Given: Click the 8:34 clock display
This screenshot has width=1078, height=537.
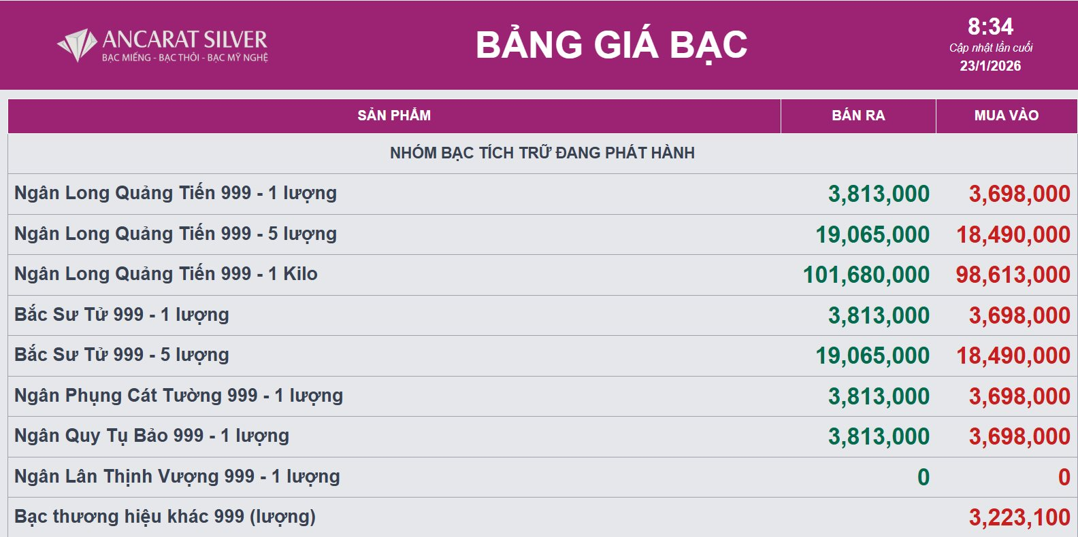Looking at the screenshot, I should [990, 27].
